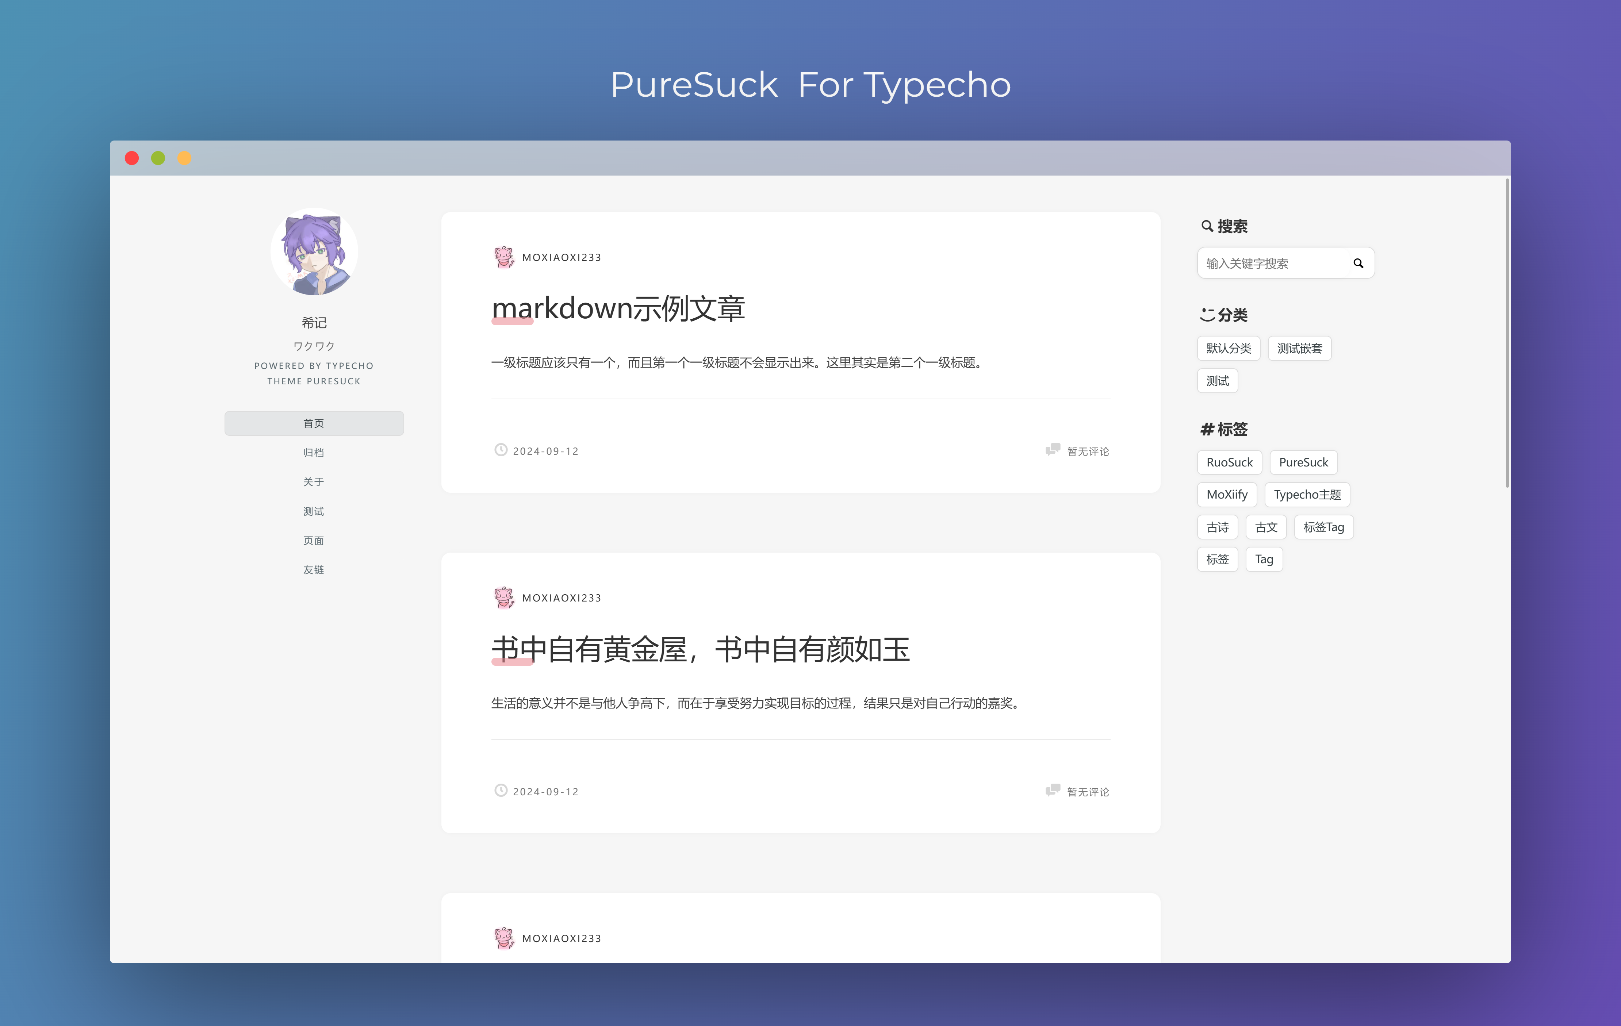Click the 希记 site name
Viewport: 1621px width, 1026px height.
coord(314,323)
